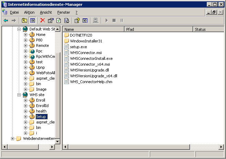Select WHSConnector_x64.msi in the list

pyautogui.click(x=90, y=64)
